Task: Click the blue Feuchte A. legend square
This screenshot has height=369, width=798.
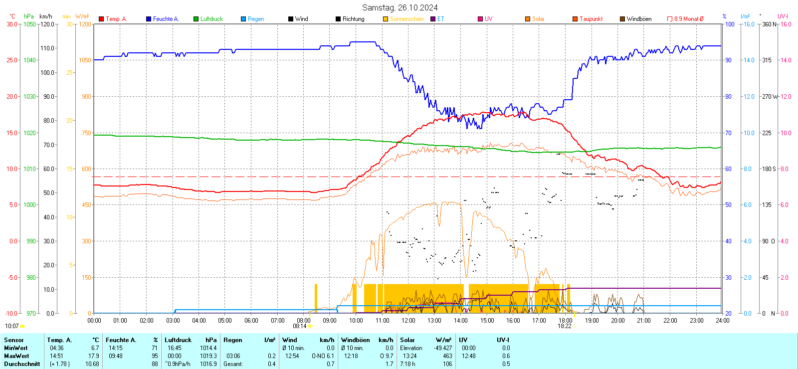Action: [149, 19]
